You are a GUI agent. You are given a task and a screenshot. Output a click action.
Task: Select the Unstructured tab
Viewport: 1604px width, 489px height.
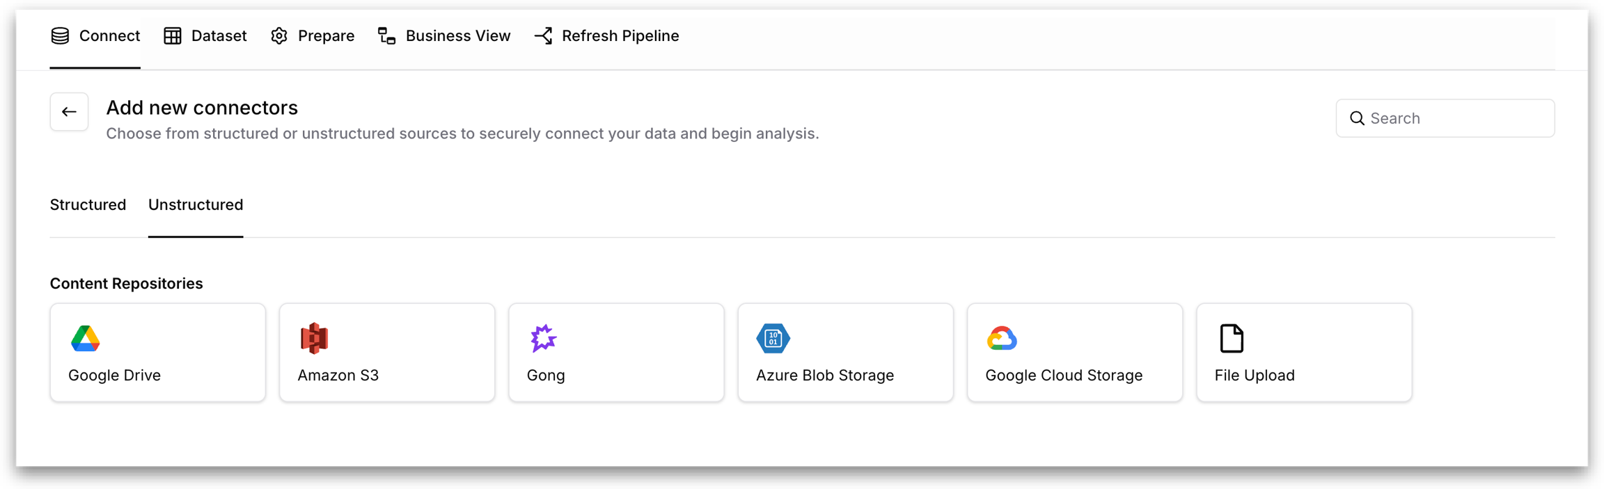pos(196,205)
